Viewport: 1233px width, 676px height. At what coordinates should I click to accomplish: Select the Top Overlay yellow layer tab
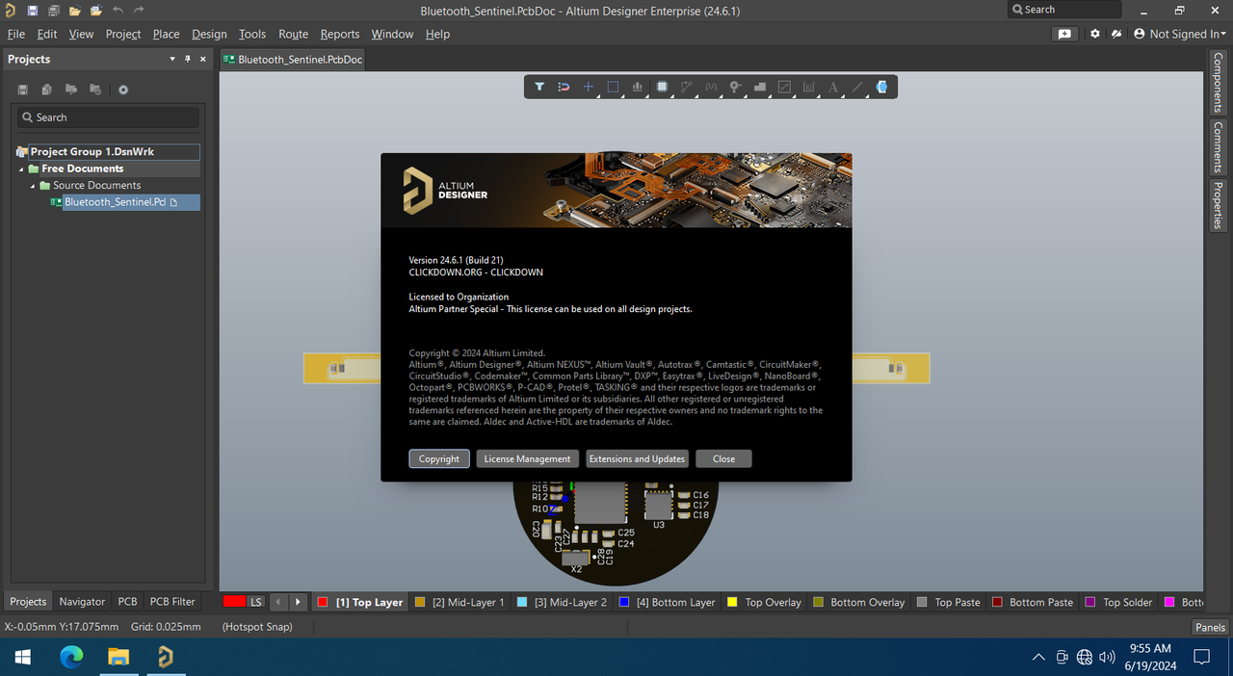click(x=764, y=602)
